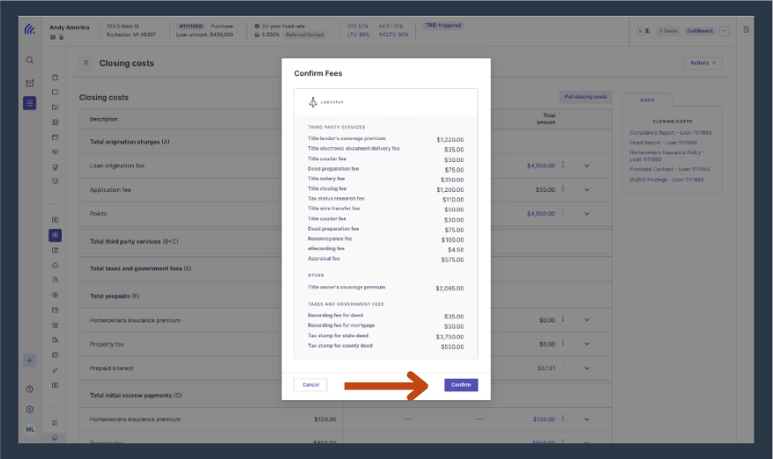
Task: Open the help question mark icon
Action: 30,389
